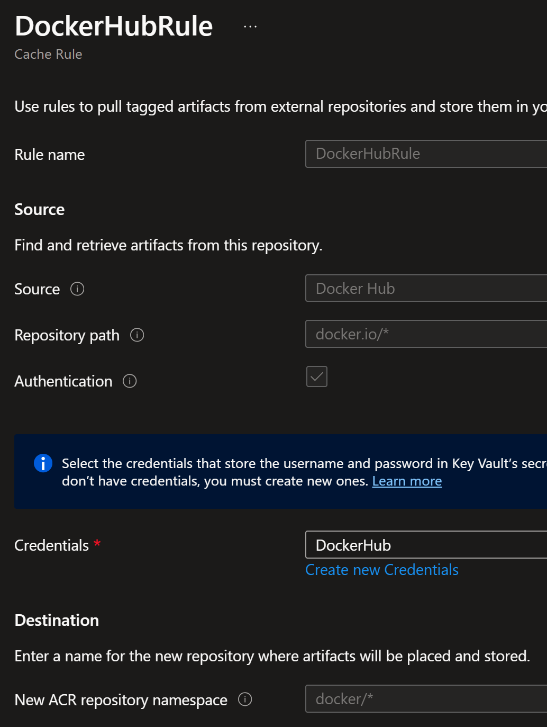Follow the Learn more link
547x727 pixels.
pyautogui.click(x=407, y=481)
